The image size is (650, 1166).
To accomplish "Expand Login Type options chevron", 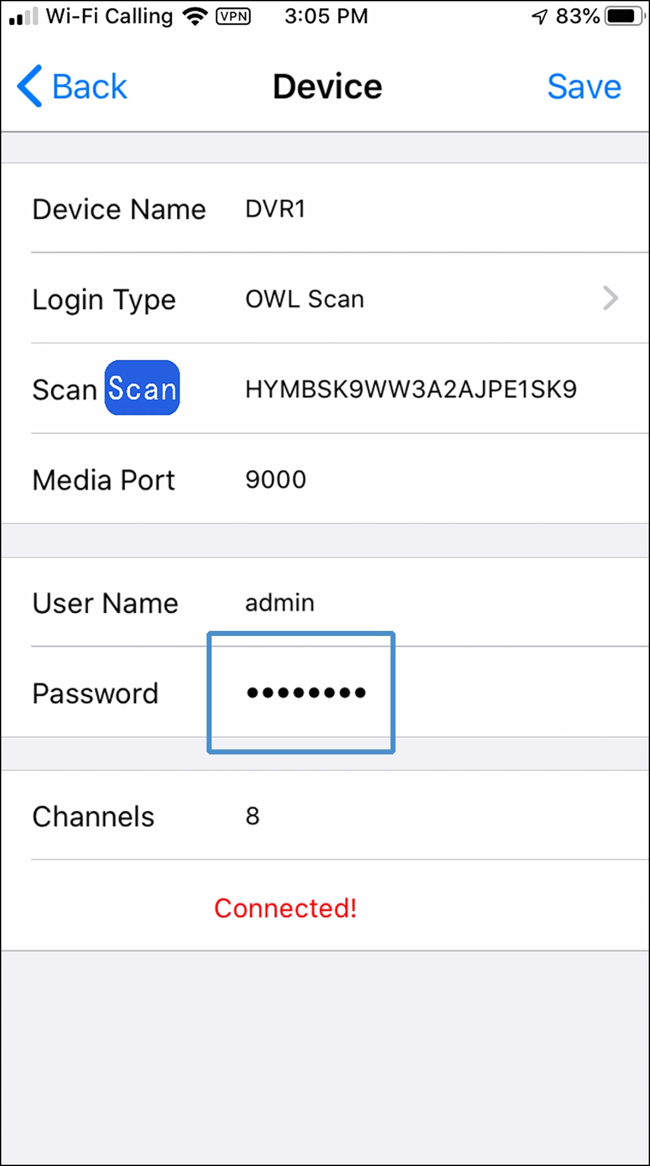I will (610, 298).
